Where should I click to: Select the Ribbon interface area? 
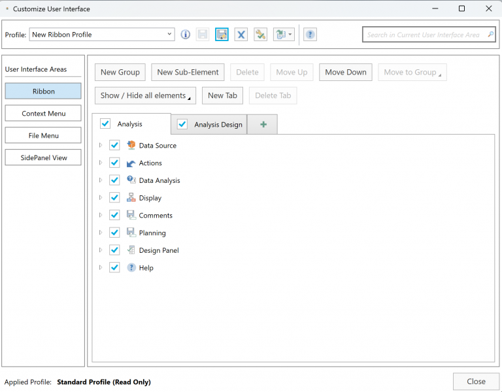tap(43, 91)
